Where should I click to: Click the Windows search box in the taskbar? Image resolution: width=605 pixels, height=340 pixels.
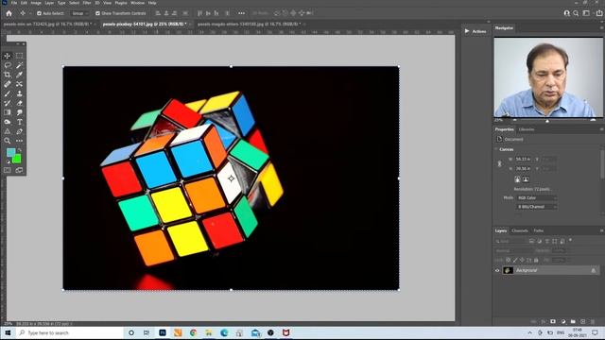[x=69, y=332]
